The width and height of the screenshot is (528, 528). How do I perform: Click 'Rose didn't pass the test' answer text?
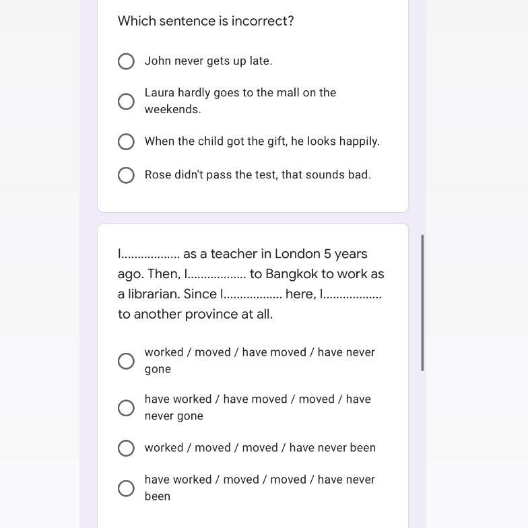point(257,174)
